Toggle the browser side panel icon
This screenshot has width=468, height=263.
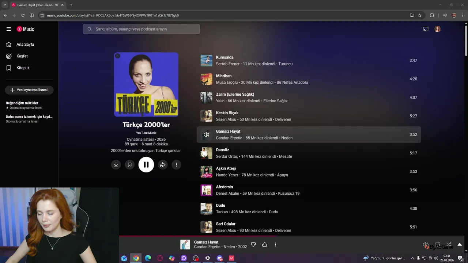tap(31, 15)
